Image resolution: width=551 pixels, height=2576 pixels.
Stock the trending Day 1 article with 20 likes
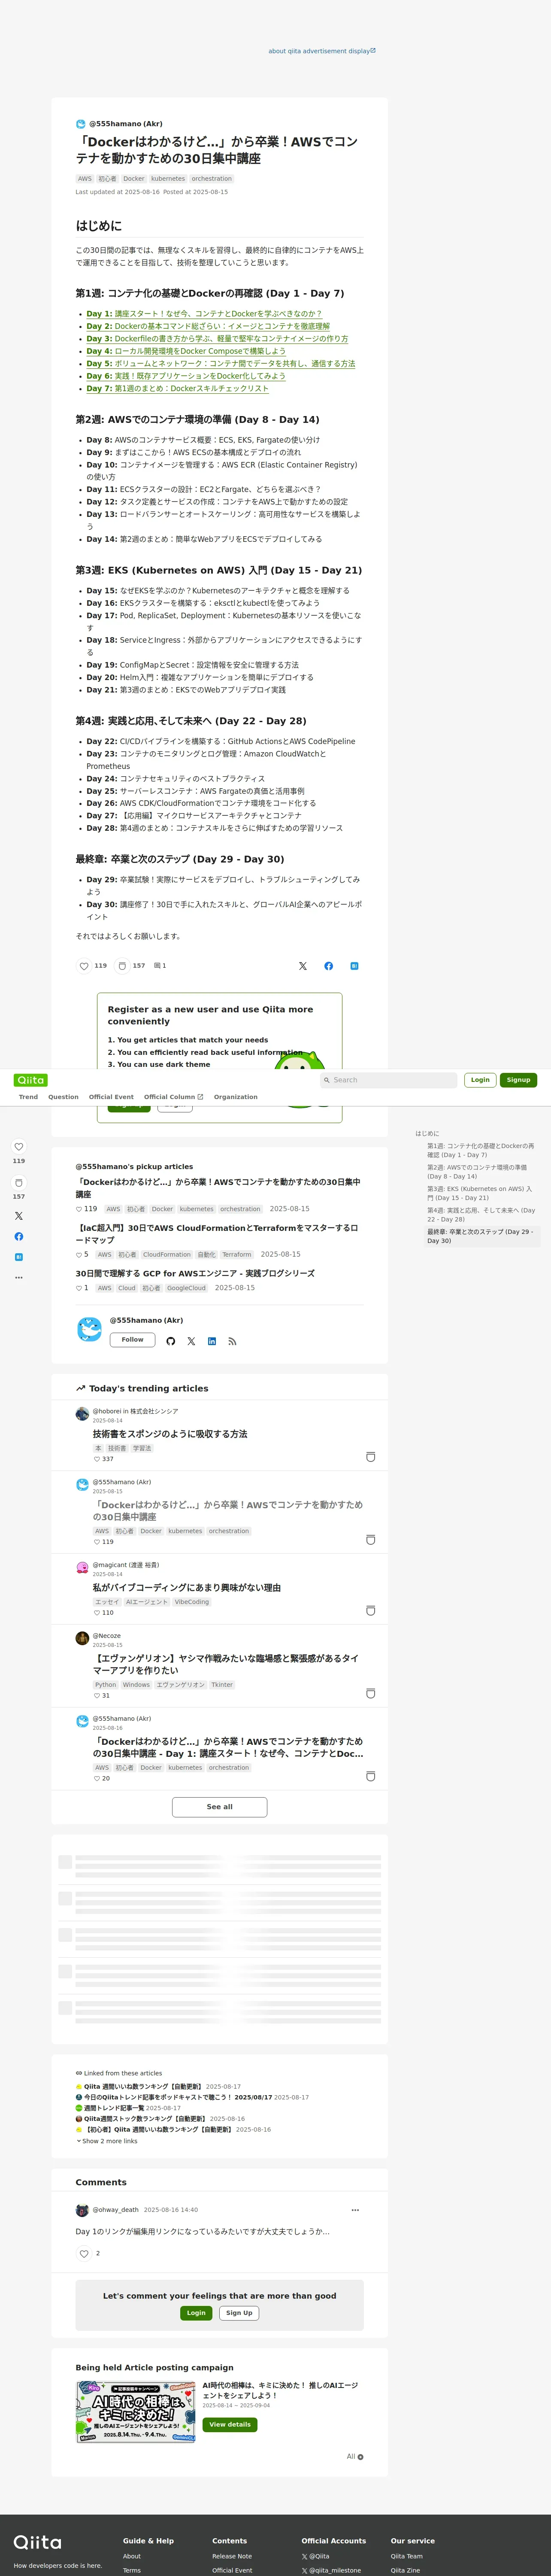(x=370, y=1777)
